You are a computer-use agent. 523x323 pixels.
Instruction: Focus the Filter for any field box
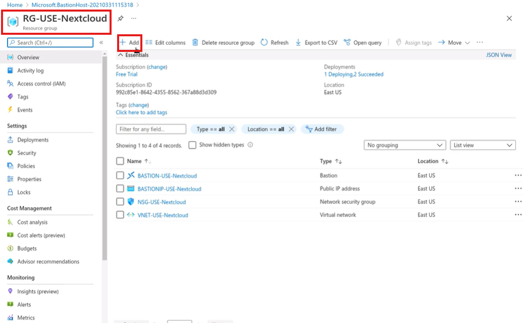tap(151, 129)
